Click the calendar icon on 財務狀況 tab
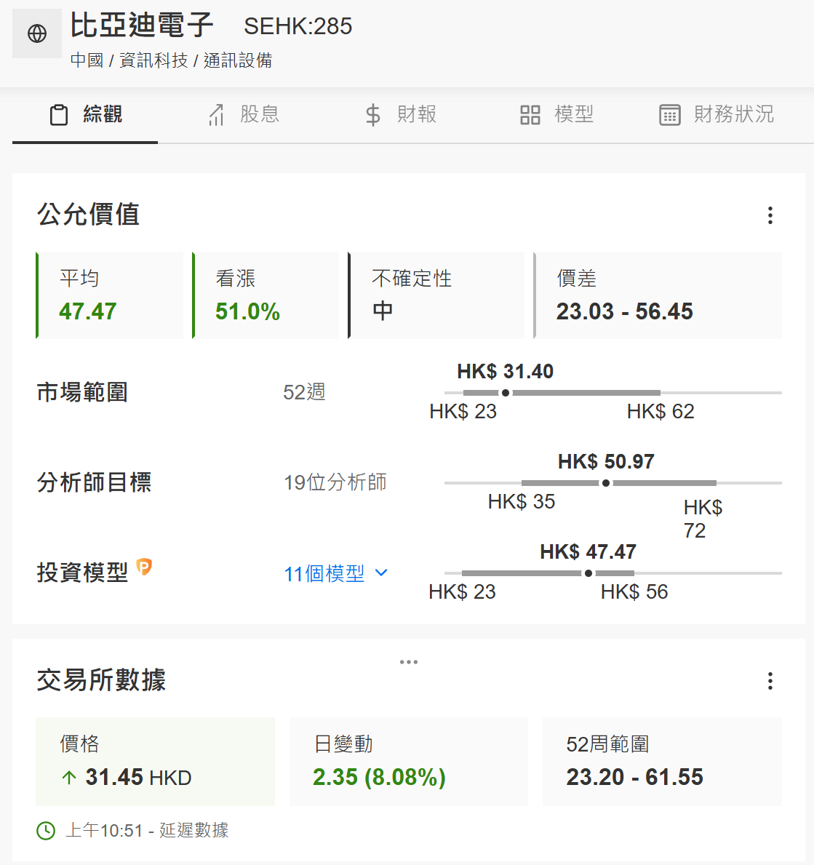This screenshot has width=814, height=865. click(669, 115)
